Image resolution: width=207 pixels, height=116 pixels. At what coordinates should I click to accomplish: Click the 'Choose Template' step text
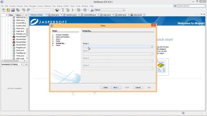(x=62, y=35)
